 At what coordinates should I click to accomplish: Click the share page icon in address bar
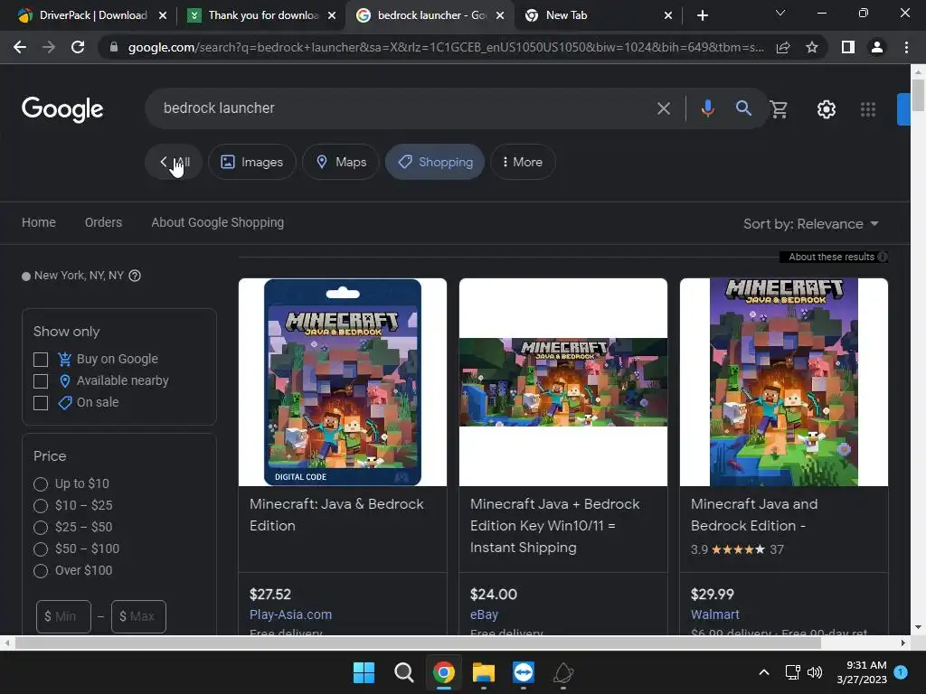tap(783, 47)
